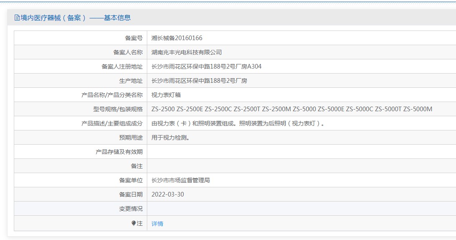This screenshot has width=456, height=240.
Task: Click the heading 境内医疗器械（备案）——基本信息
Action: pyautogui.click(x=75, y=18)
